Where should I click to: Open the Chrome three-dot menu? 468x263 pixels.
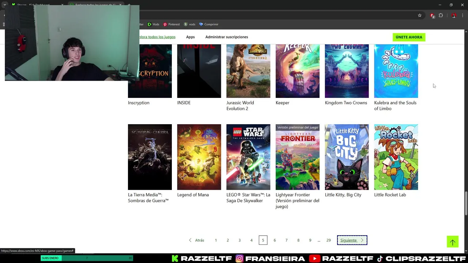click(x=463, y=15)
